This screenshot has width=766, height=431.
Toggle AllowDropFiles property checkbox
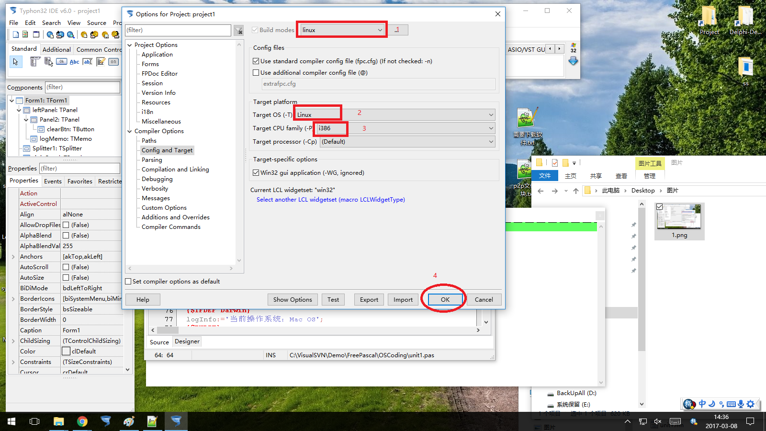(x=66, y=225)
